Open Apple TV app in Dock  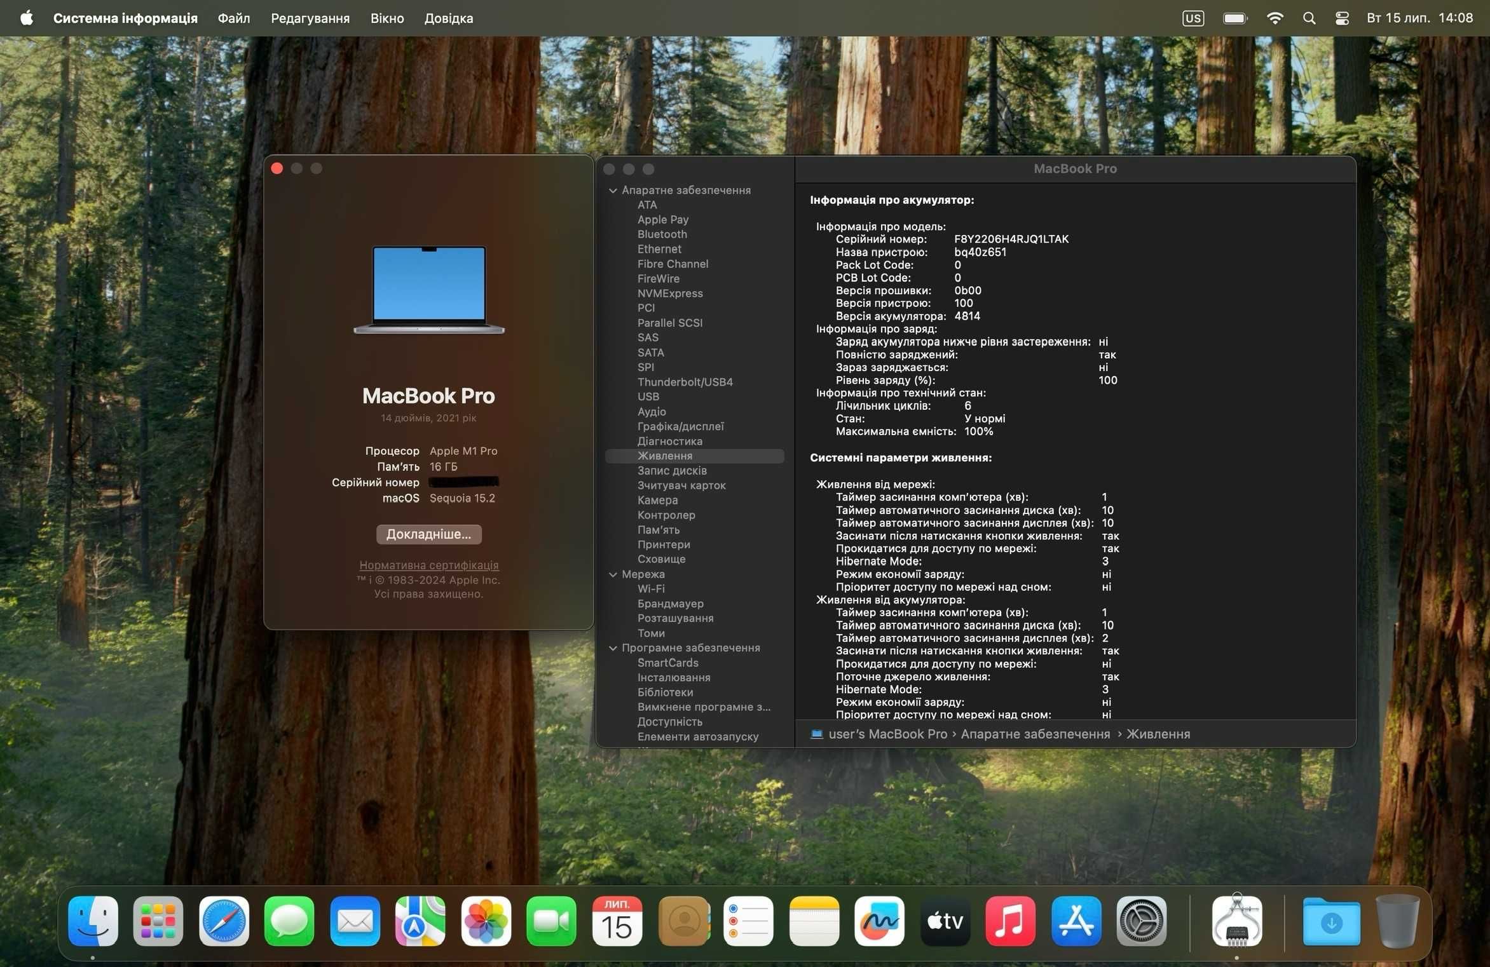[x=945, y=921]
